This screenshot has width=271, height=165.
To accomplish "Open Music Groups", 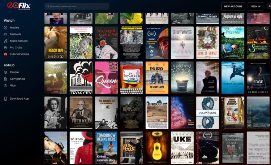I will coord(19,41).
